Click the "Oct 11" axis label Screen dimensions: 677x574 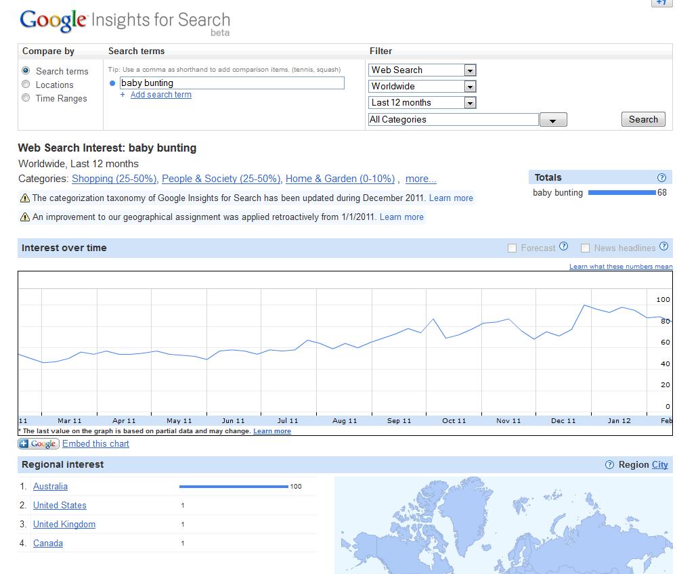[x=454, y=421]
